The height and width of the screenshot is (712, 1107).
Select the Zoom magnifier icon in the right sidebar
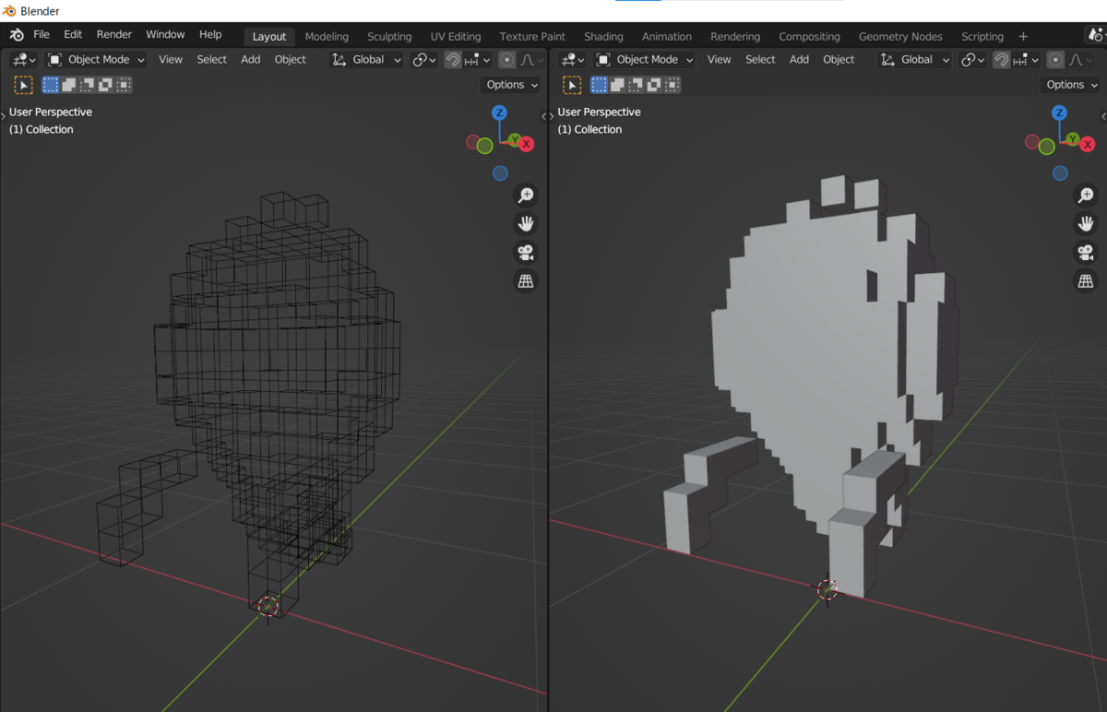coord(1086,195)
